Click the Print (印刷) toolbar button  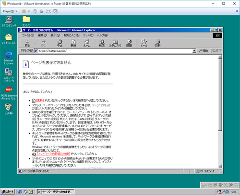point(157,43)
